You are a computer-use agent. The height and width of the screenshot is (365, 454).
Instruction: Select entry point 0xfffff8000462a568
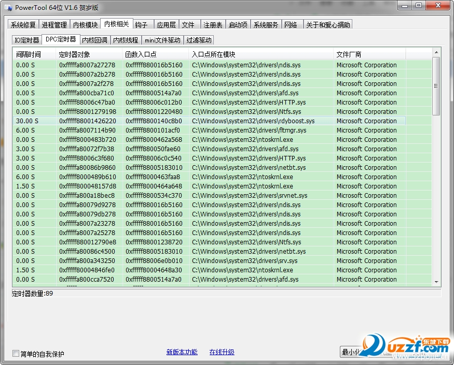tap(154, 140)
